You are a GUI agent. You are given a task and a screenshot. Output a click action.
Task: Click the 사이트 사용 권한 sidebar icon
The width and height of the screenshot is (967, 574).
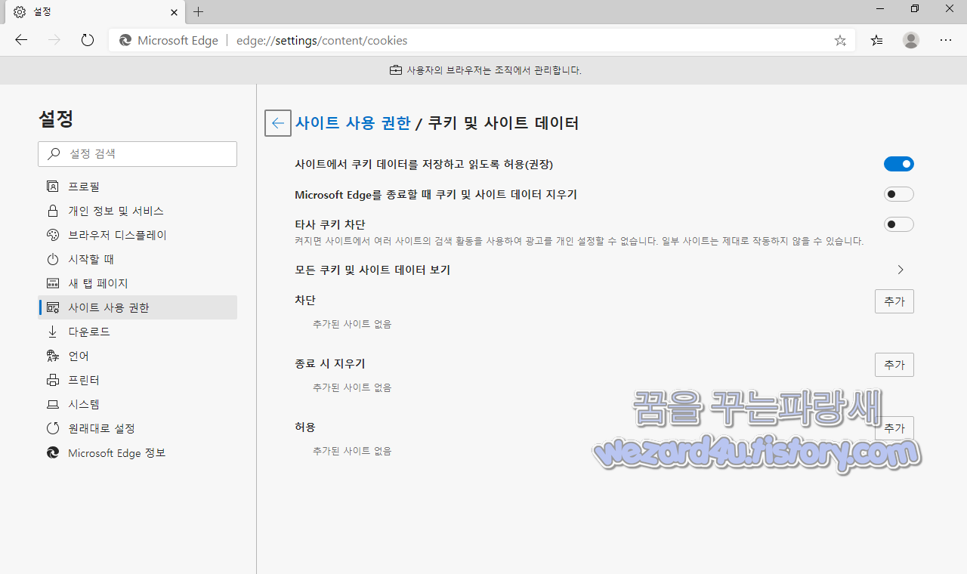(x=53, y=307)
